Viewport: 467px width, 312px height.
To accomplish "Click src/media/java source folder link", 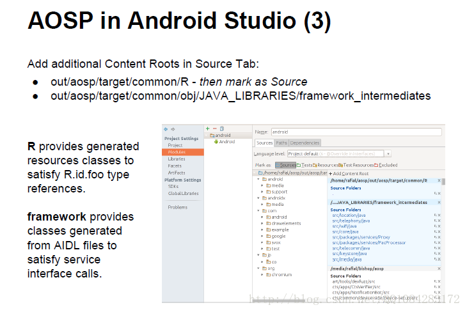I will 347,260.
